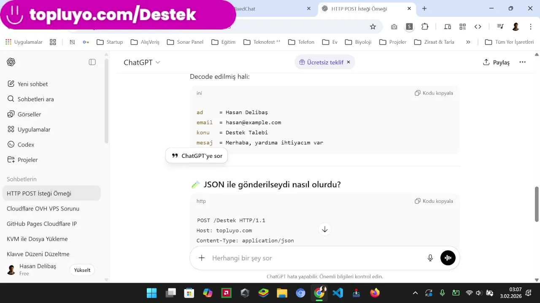This screenshot has height=303, width=540.
Task: Open the GitHub Pages Cloudflare IP chat
Action: pos(52,224)
